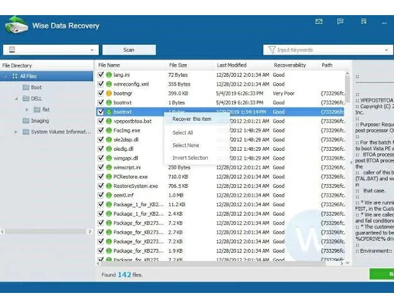This screenshot has height=308, width=394.
Task: Click the green status dot for lang.ini
Action: point(109,75)
